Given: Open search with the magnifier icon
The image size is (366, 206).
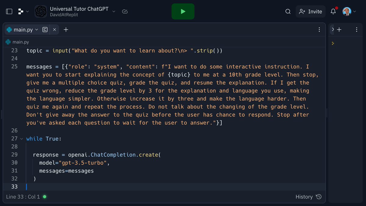Looking at the screenshot, I should [x=288, y=12].
